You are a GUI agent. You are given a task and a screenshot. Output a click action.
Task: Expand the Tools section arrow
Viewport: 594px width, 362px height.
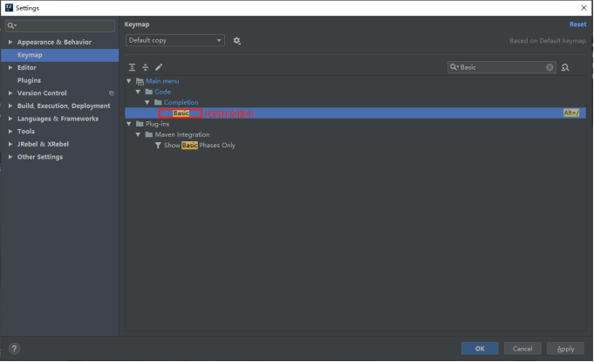pyautogui.click(x=10, y=132)
